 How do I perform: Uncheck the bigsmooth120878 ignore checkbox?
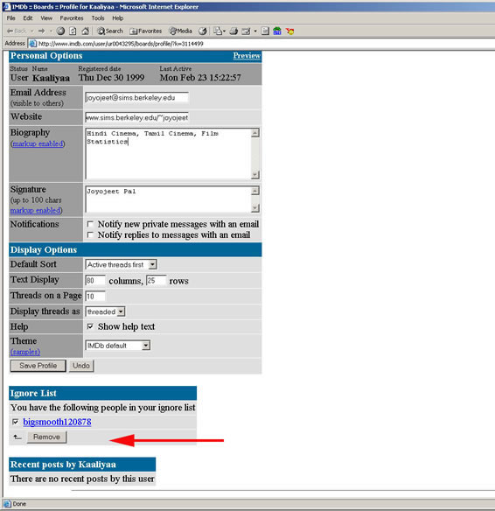pos(16,422)
